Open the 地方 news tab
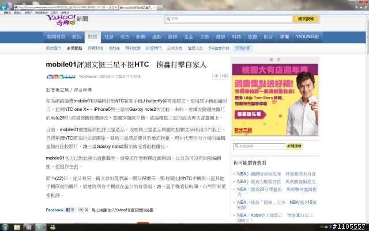This screenshot has height=231, width=369. click(125, 37)
